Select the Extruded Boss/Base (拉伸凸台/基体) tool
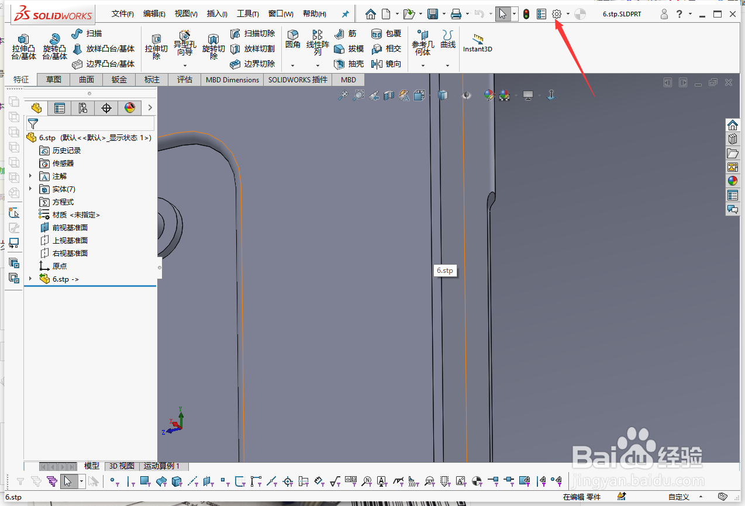 point(24,47)
